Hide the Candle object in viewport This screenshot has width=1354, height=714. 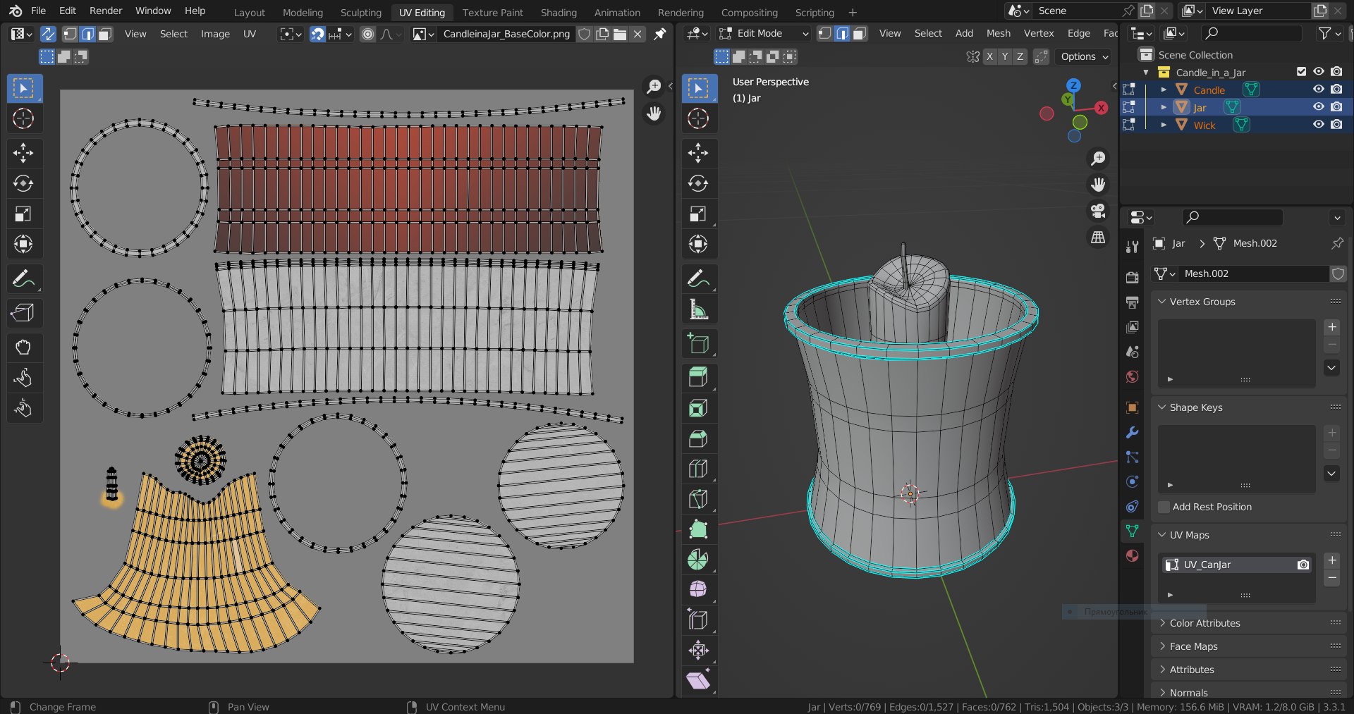click(1318, 90)
